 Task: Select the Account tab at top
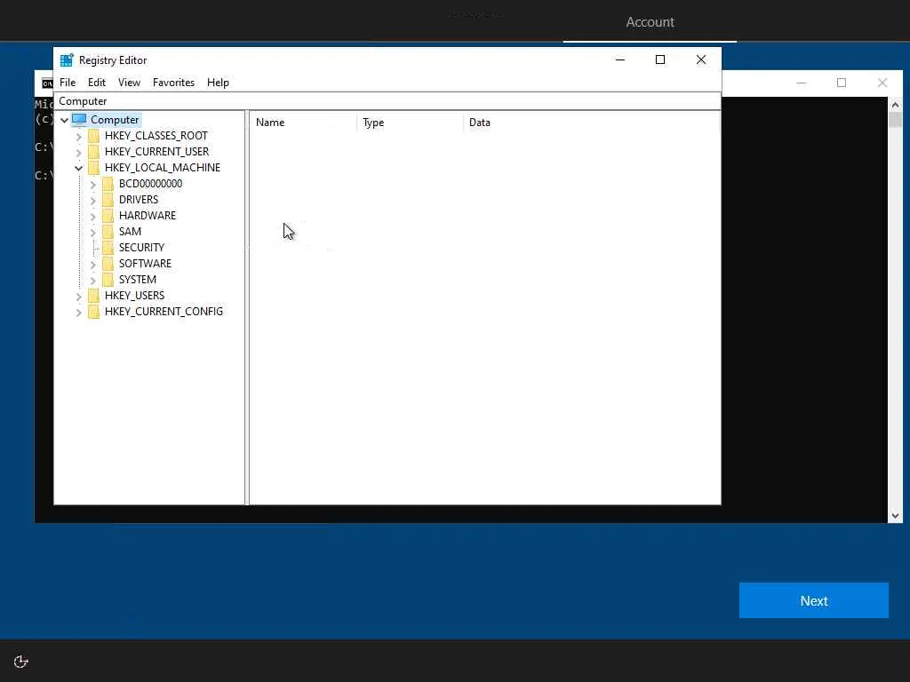coord(650,22)
